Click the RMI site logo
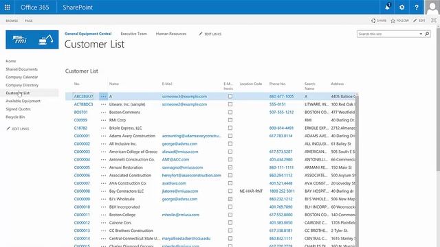The height and width of the screenshot is (247, 440). [x=32, y=40]
